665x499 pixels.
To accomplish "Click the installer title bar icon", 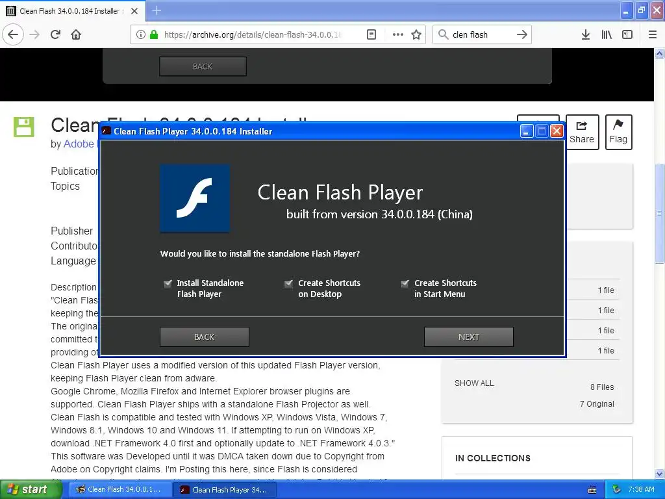I will click(x=107, y=131).
